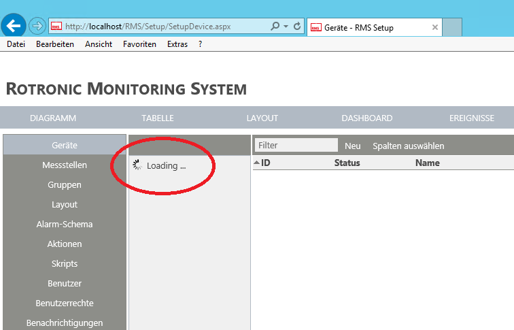This screenshot has height=330, width=514.
Task: Click the browser forward arrow button
Action: click(37, 26)
